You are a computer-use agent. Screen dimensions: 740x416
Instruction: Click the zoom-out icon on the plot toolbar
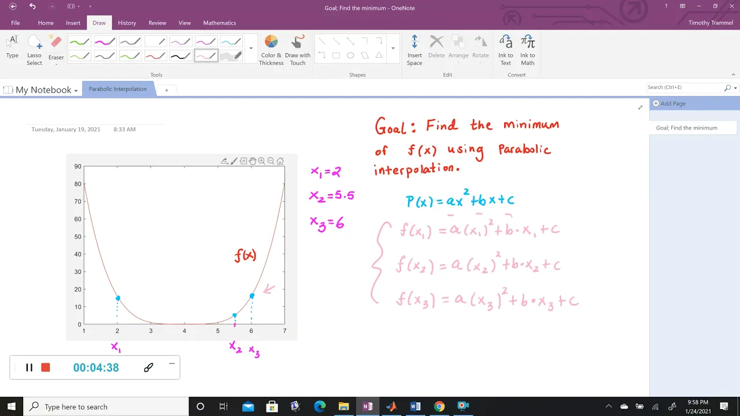click(x=271, y=161)
